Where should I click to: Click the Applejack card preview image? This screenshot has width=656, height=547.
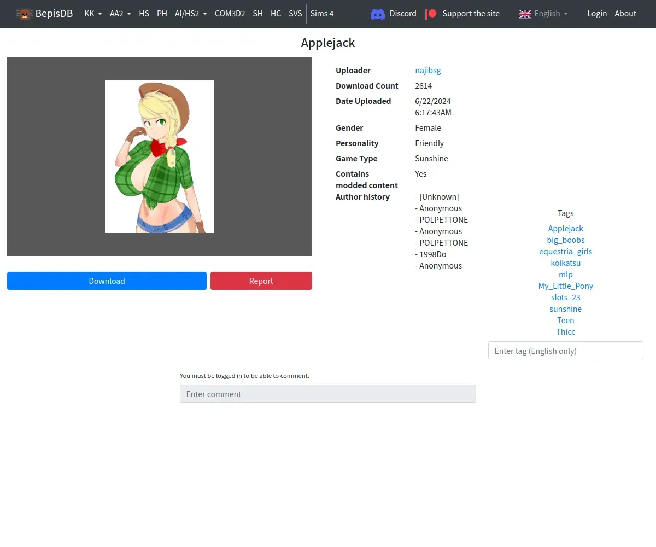160,156
